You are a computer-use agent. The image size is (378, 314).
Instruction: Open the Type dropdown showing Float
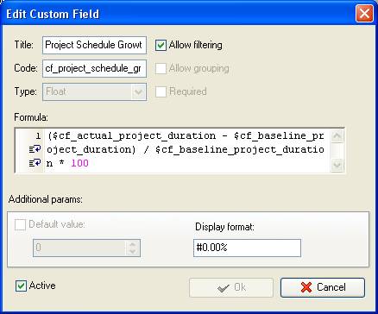click(x=94, y=92)
